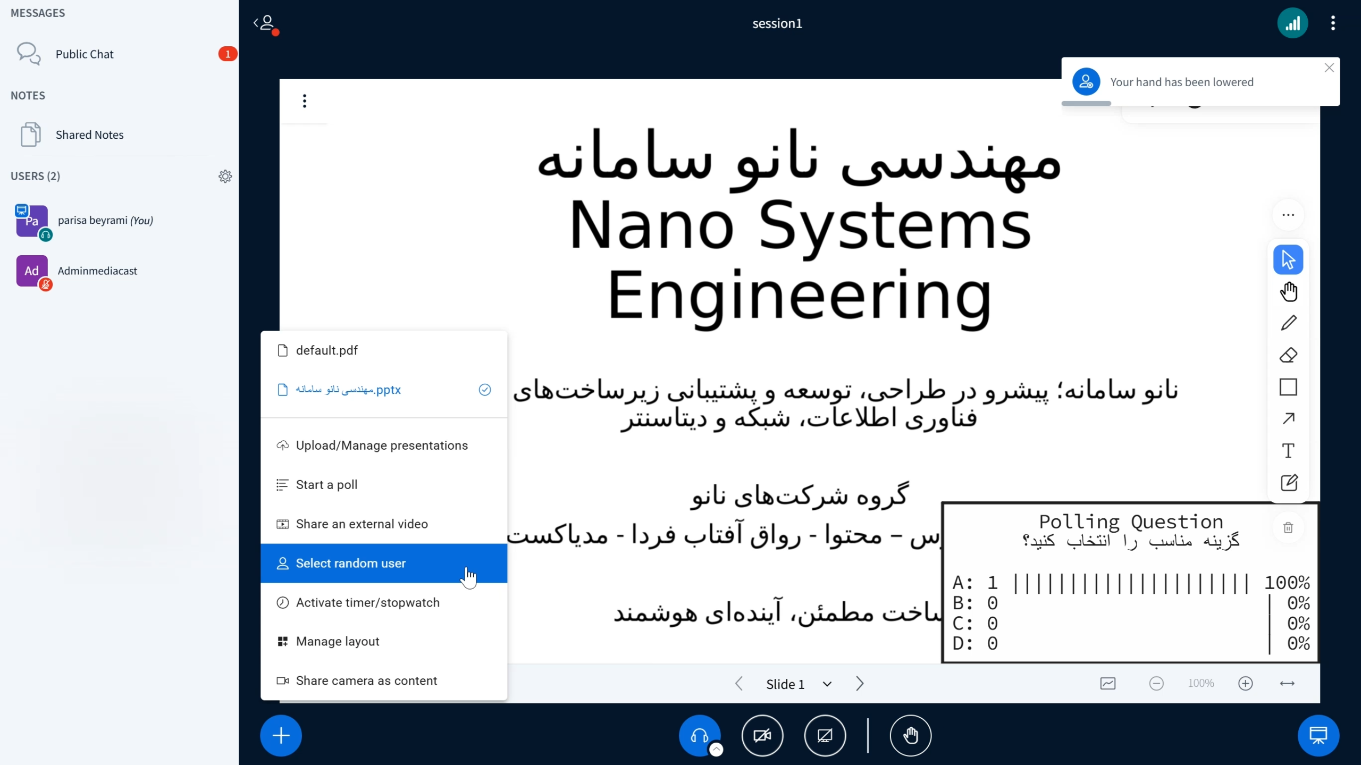Pick the arrow drawing tool
This screenshot has height=765, width=1361.
1288,419
